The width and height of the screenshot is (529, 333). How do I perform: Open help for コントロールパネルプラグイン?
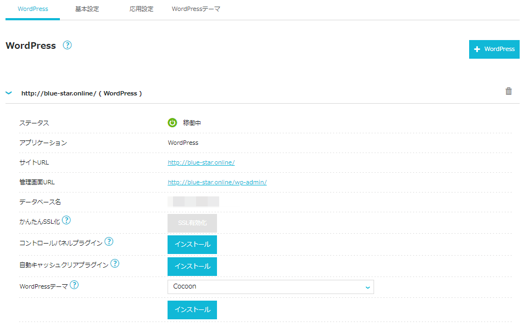click(x=109, y=241)
